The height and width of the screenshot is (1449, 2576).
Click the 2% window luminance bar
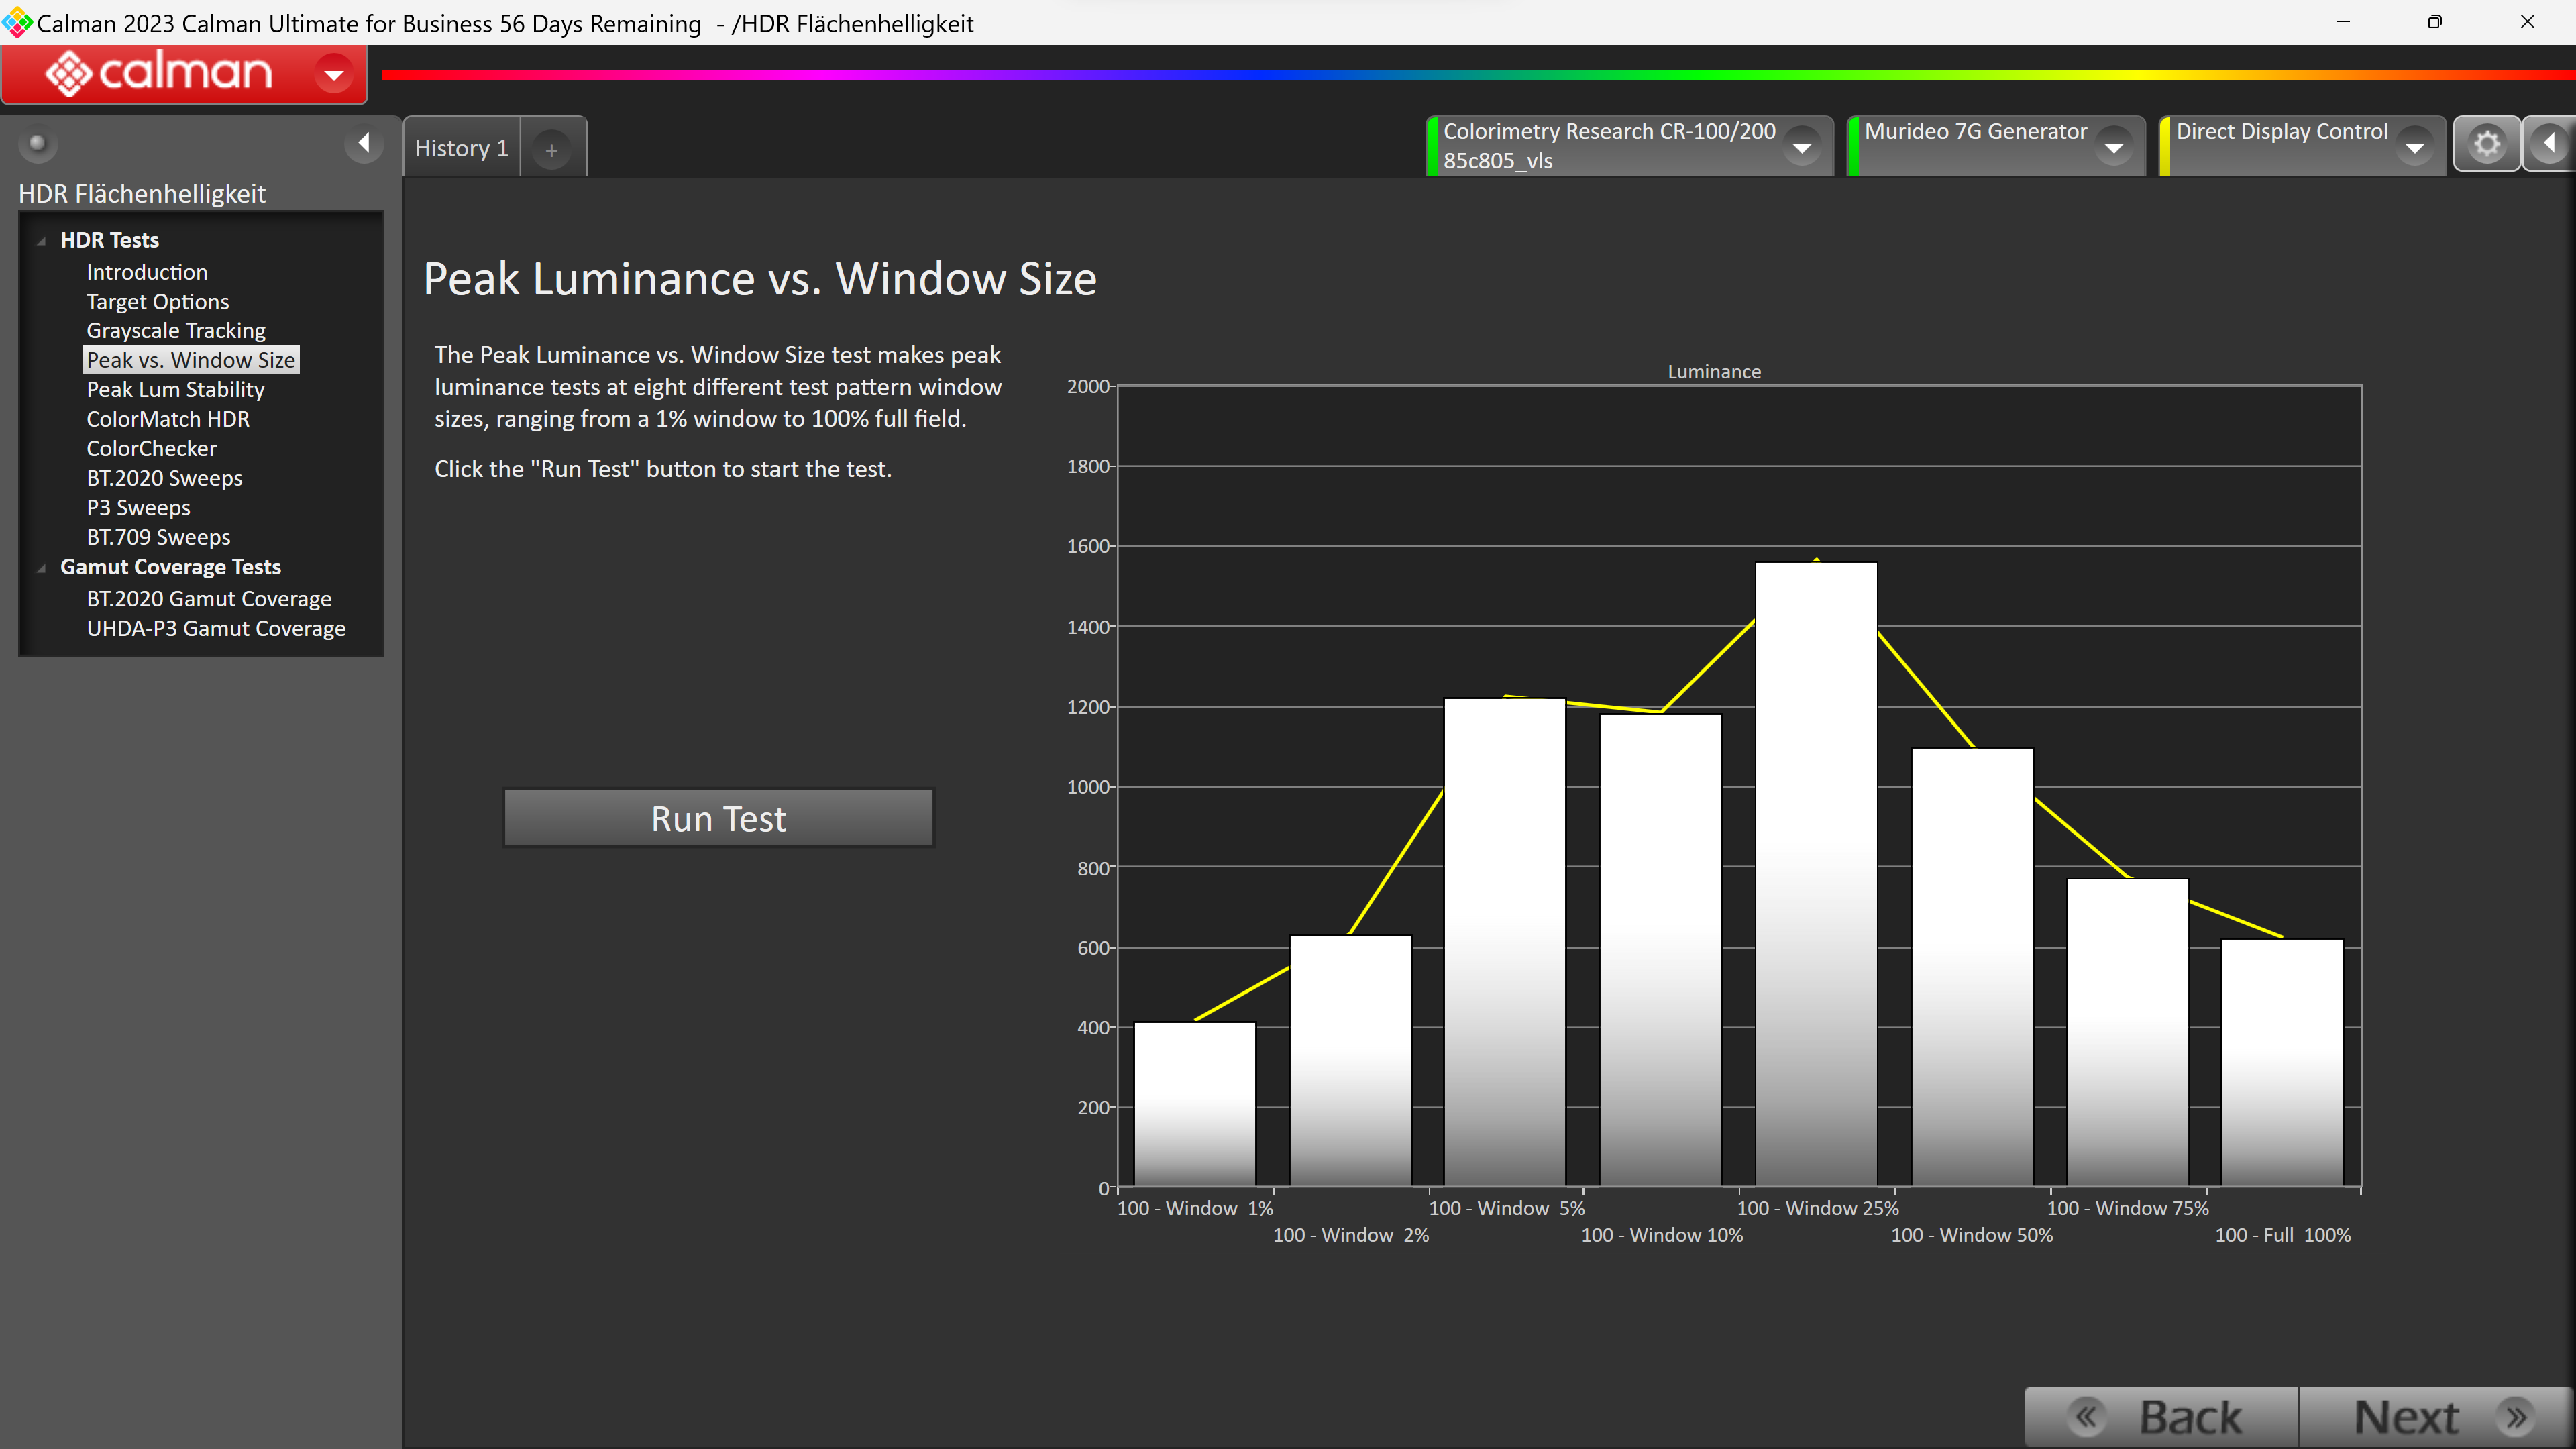point(1350,1061)
